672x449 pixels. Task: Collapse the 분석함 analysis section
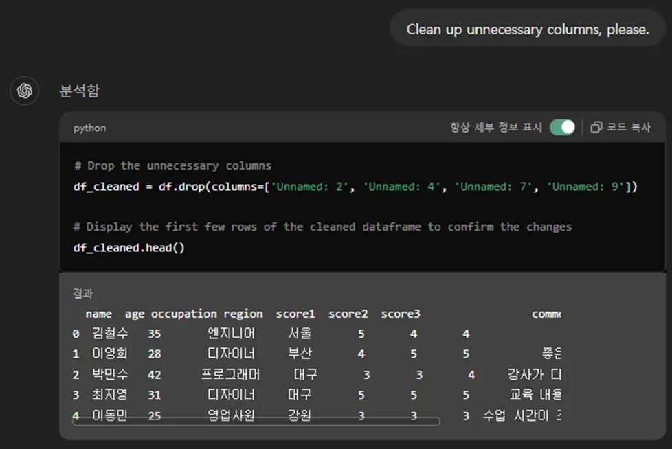[x=80, y=91]
